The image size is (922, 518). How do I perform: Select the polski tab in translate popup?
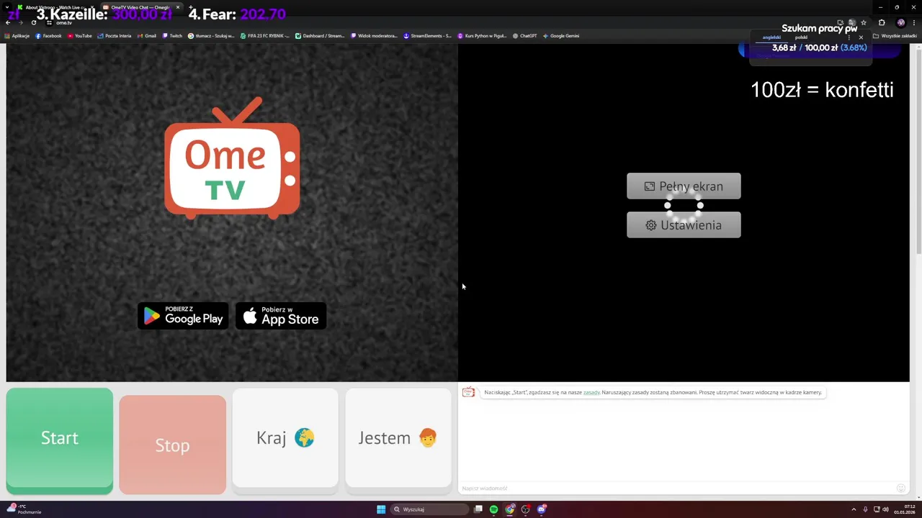[x=801, y=37]
